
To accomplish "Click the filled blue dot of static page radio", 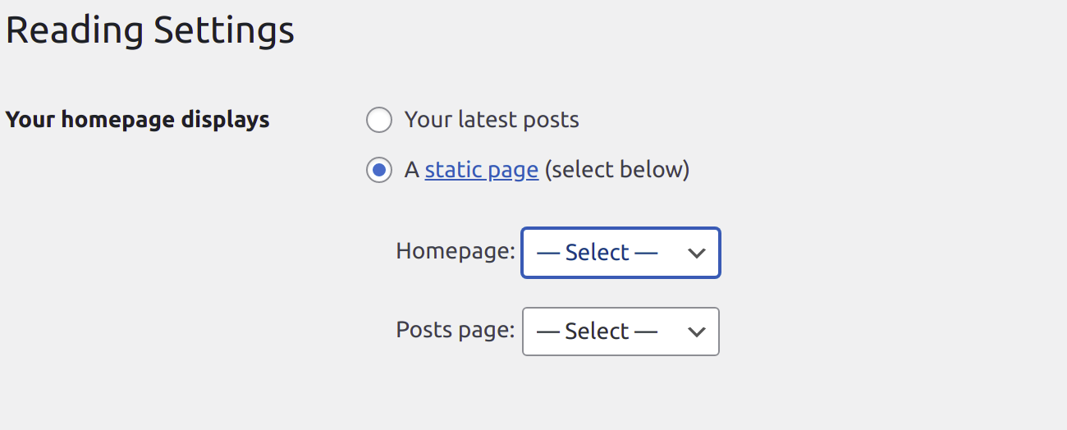I will [378, 171].
